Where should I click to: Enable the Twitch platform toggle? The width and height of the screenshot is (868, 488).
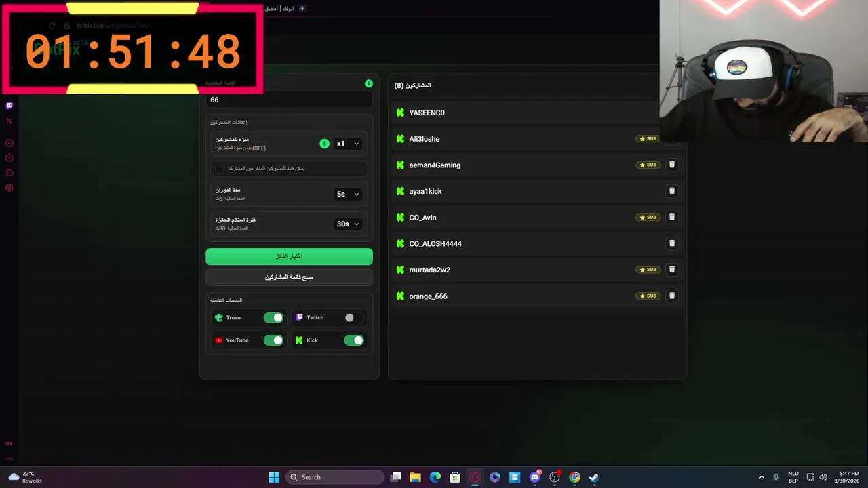pos(353,318)
